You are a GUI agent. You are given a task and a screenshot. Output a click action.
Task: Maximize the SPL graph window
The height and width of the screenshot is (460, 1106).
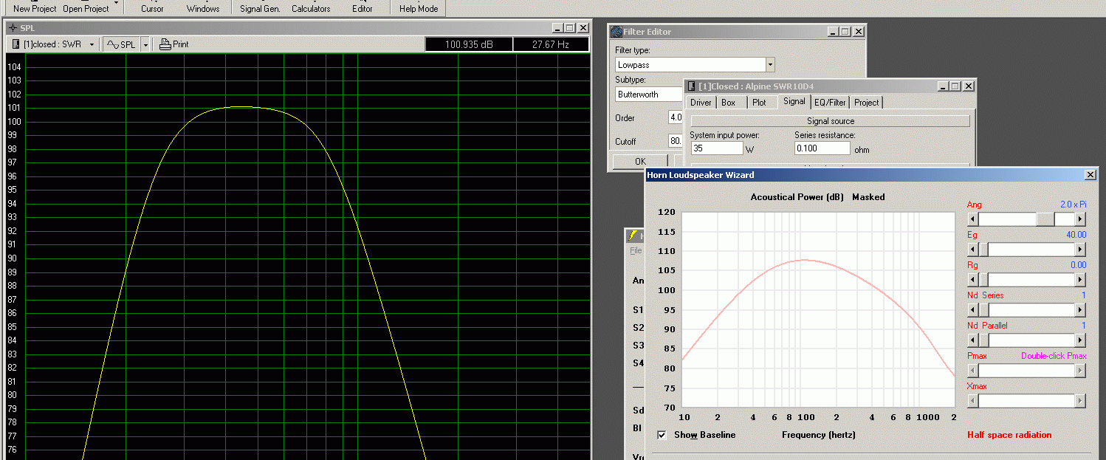pyautogui.click(x=569, y=28)
